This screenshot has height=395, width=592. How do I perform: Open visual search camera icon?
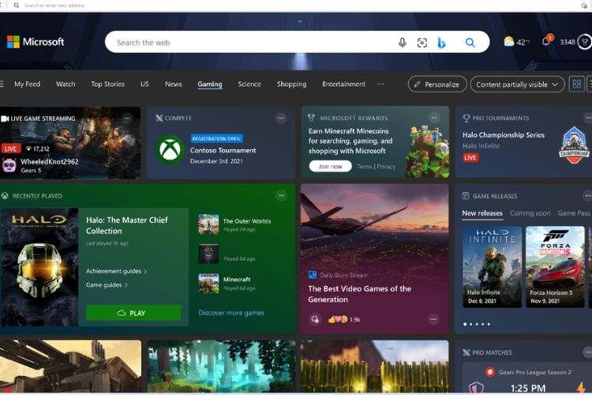[422, 43]
